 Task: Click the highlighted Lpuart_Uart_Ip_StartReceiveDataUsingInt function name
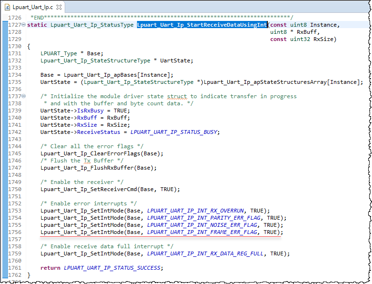tap(202, 25)
